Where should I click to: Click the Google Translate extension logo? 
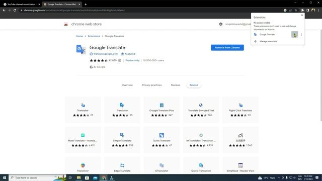81,49
